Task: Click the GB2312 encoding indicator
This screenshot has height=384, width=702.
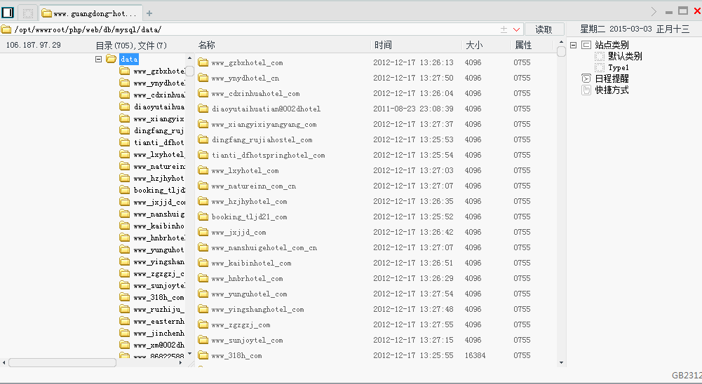Action: point(687,376)
